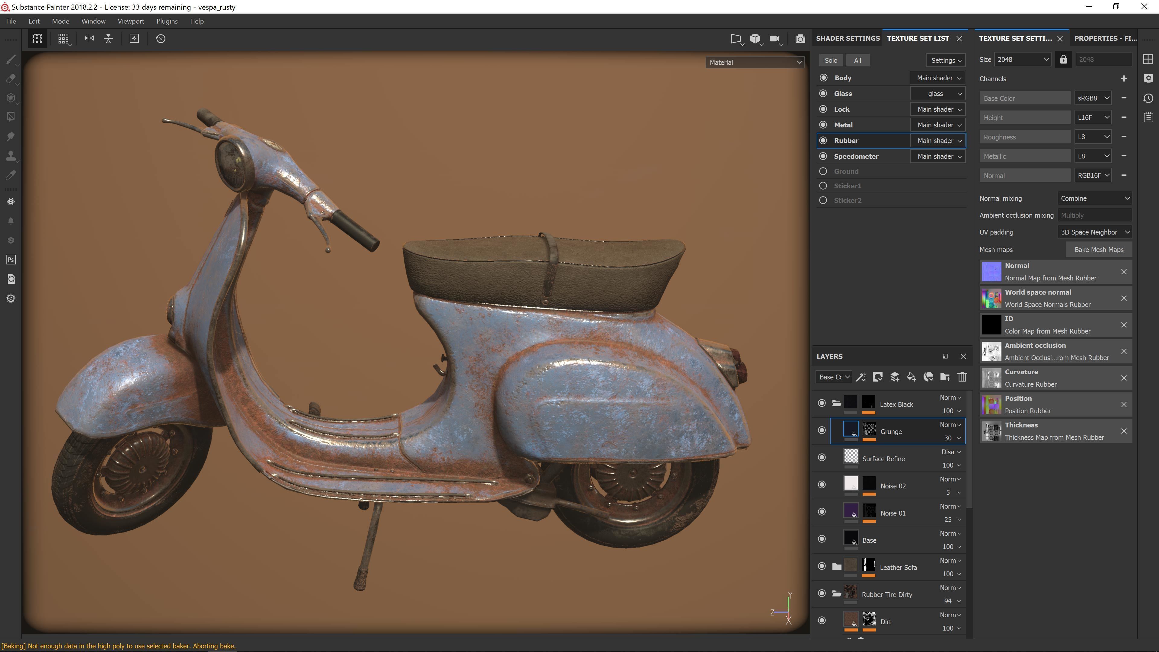This screenshot has width=1159, height=652.
Task: Click the smart material icon in Layers
Action: [x=928, y=377]
